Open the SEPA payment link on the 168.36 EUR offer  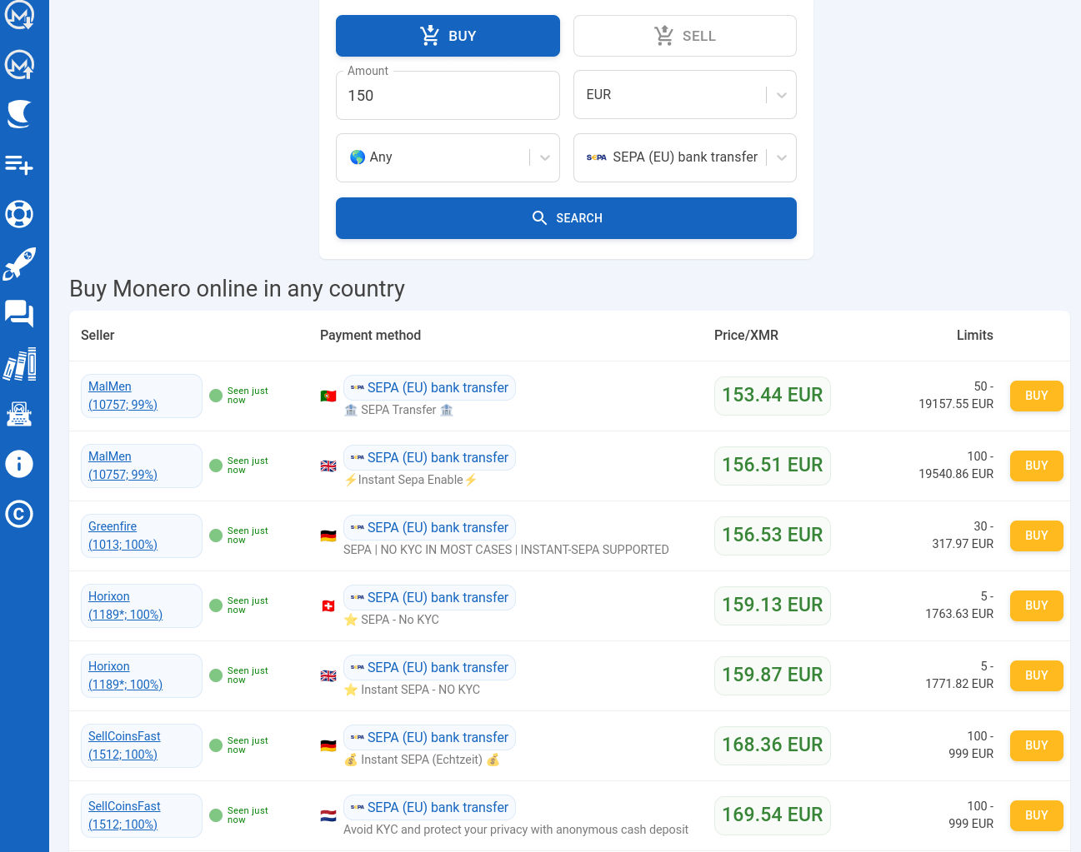pos(437,738)
